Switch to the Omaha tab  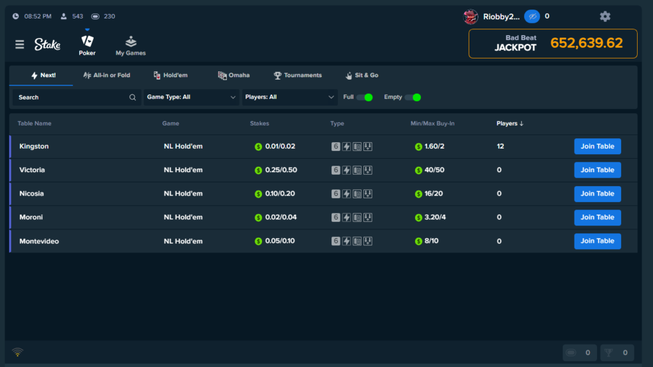point(233,75)
